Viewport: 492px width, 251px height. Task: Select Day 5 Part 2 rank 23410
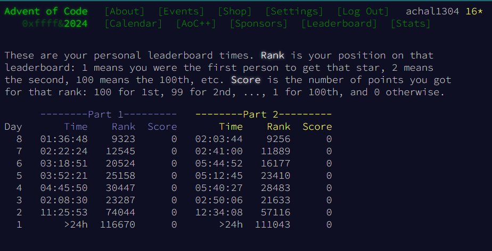point(275,175)
